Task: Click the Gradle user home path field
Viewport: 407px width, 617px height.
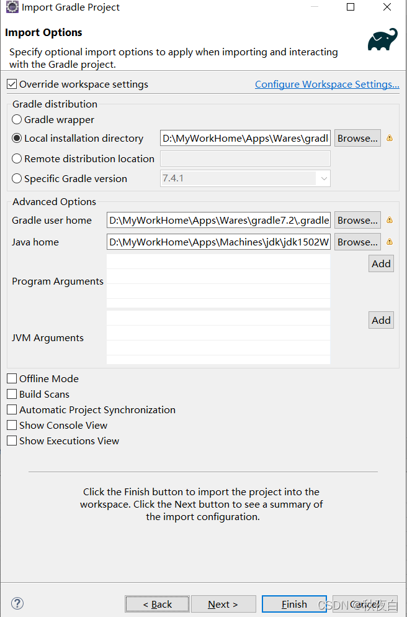Action: point(218,220)
